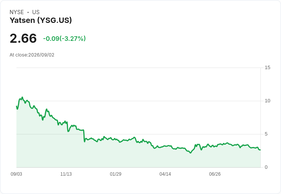
Task: Click the 06/26 date axis label
Action: point(215,174)
